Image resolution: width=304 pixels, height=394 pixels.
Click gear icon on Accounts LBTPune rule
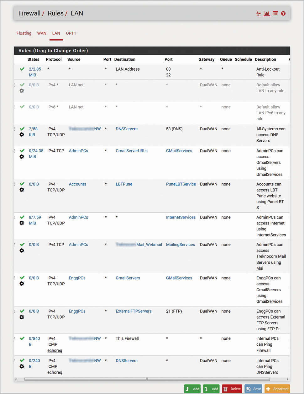[x=22, y=190]
